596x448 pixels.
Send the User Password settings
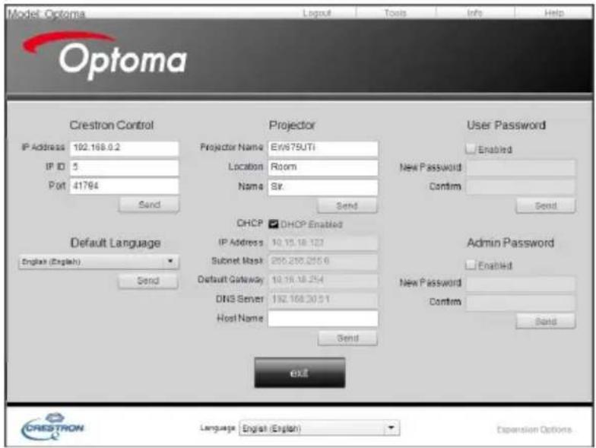[x=546, y=205]
